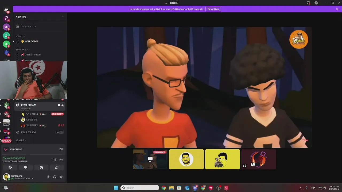Stream VALORANT using the screen icon
342x192 pixels.
click(61, 150)
